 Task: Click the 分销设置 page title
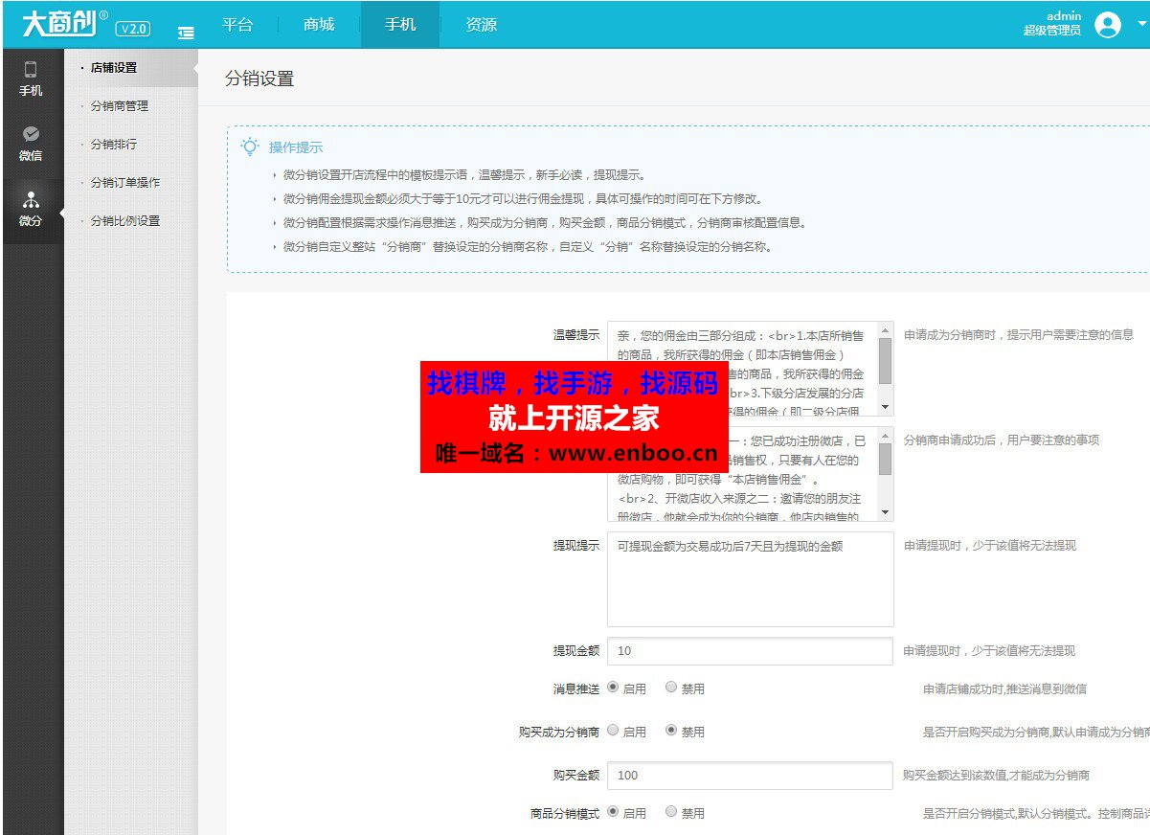tap(259, 79)
